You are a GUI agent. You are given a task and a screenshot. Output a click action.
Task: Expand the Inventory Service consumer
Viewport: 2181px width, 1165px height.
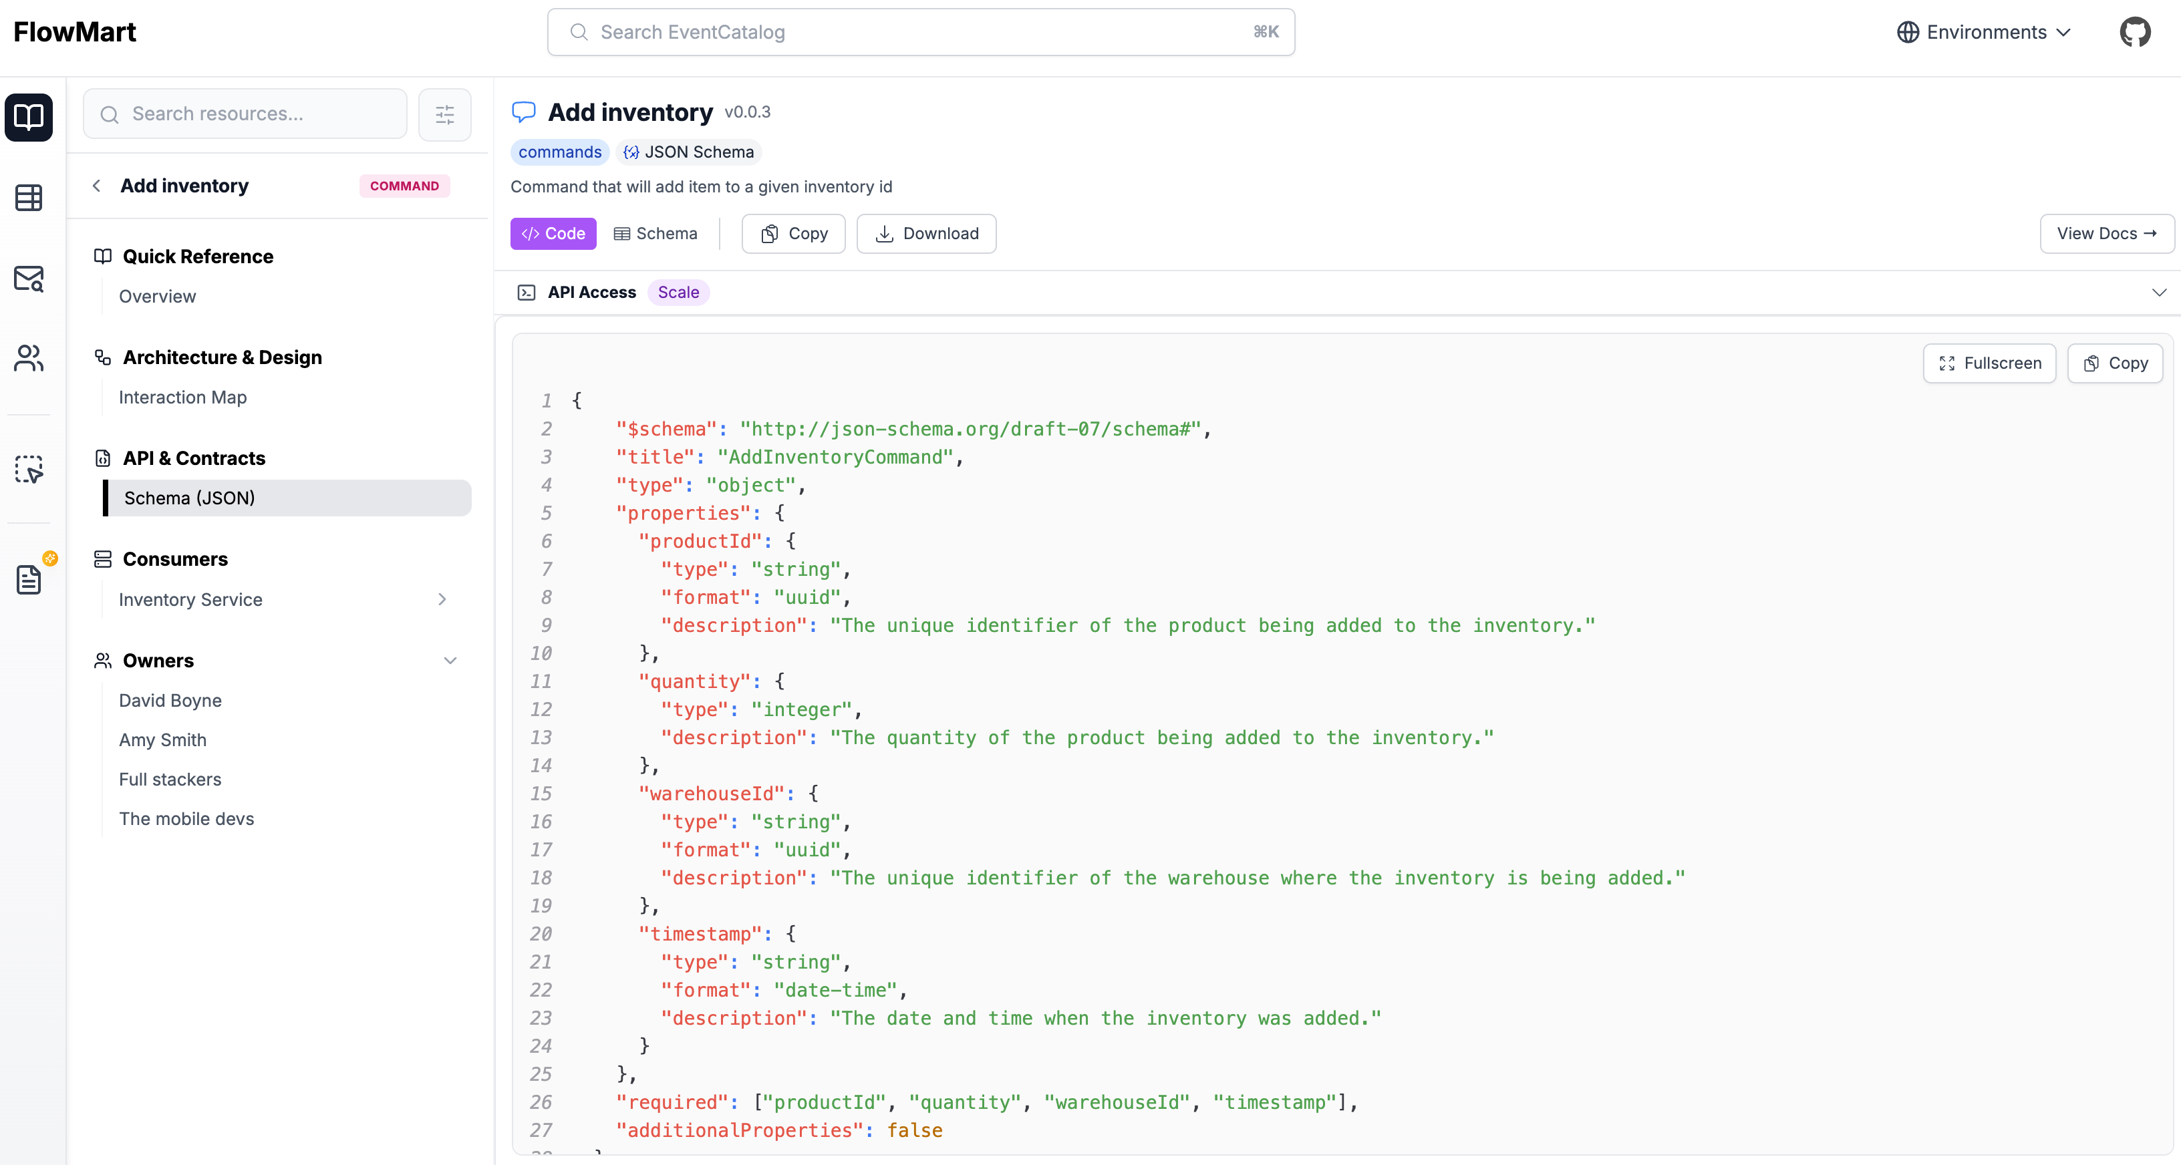(441, 599)
